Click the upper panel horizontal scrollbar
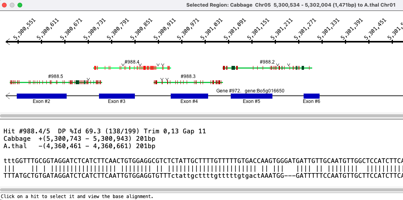 201,116
